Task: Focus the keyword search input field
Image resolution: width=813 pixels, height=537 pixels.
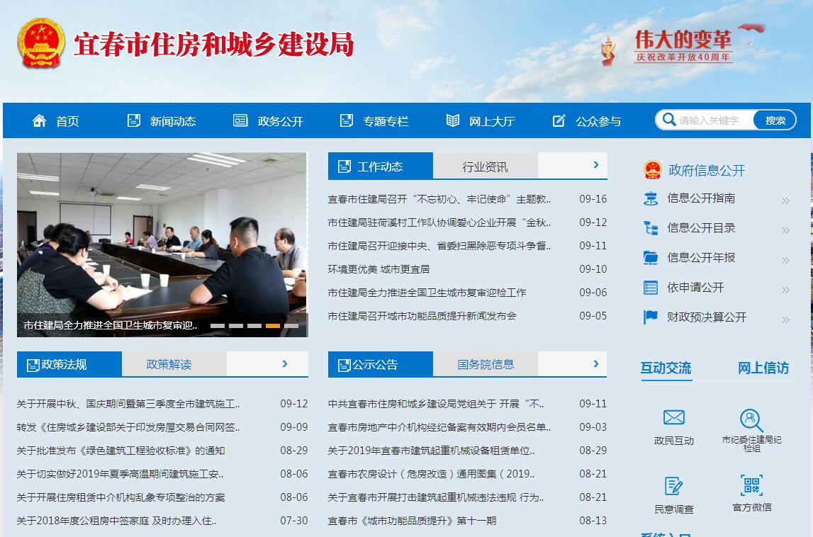Action: coord(714,120)
